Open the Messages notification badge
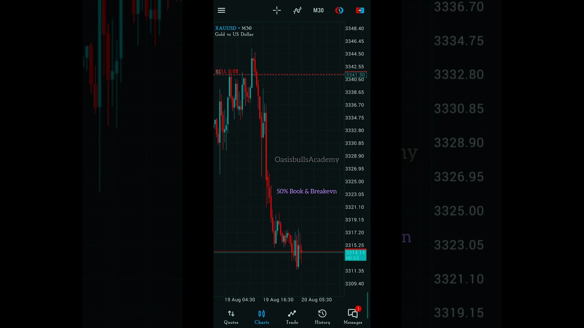The image size is (584, 328). [x=358, y=309]
